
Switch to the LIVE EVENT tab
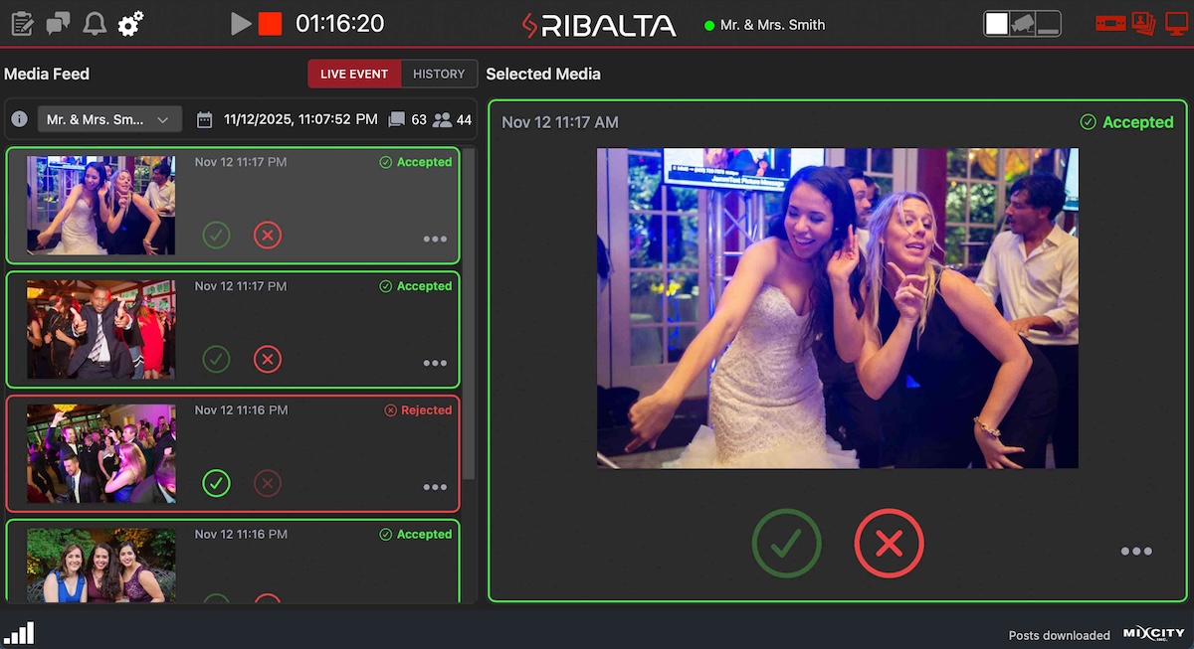point(354,74)
